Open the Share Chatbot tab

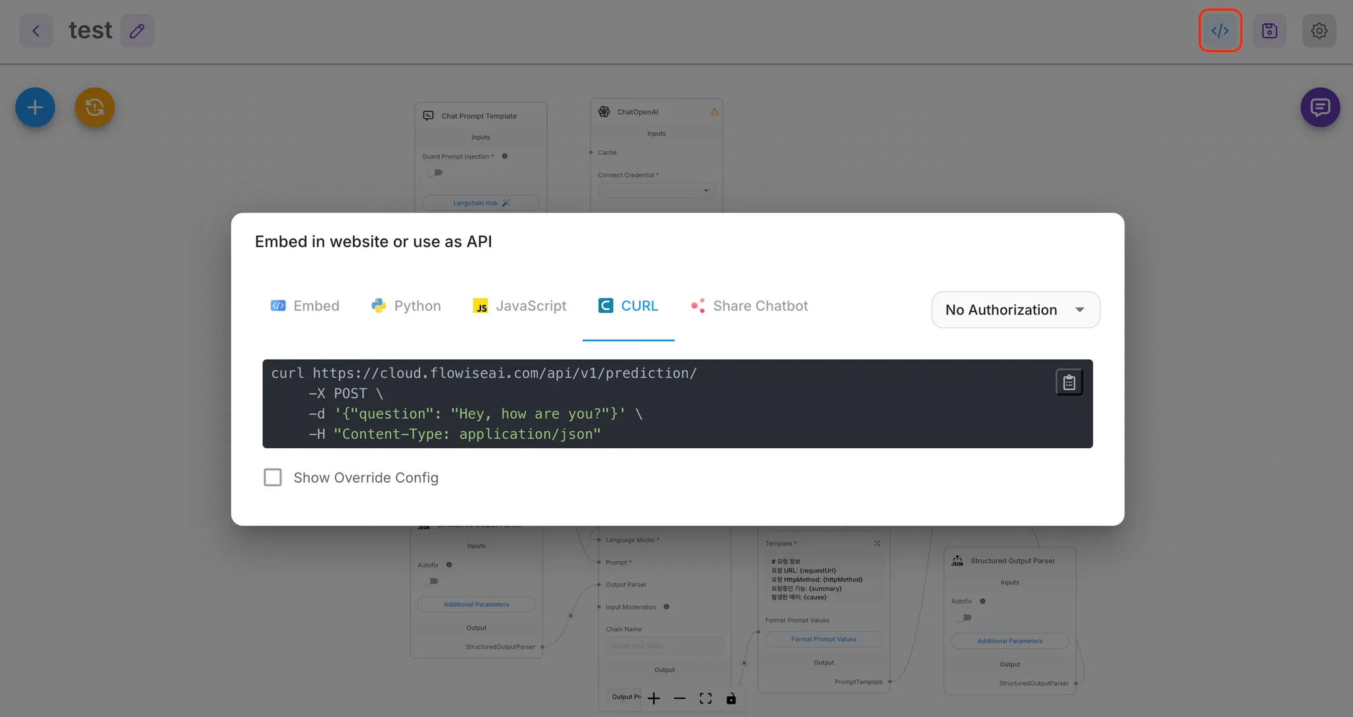[x=749, y=306]
